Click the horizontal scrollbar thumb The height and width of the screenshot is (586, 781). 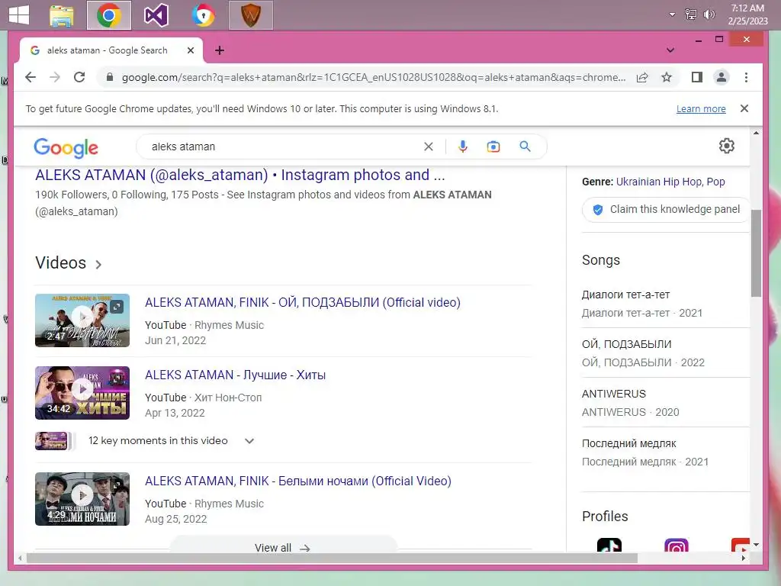tap(332, 558)
